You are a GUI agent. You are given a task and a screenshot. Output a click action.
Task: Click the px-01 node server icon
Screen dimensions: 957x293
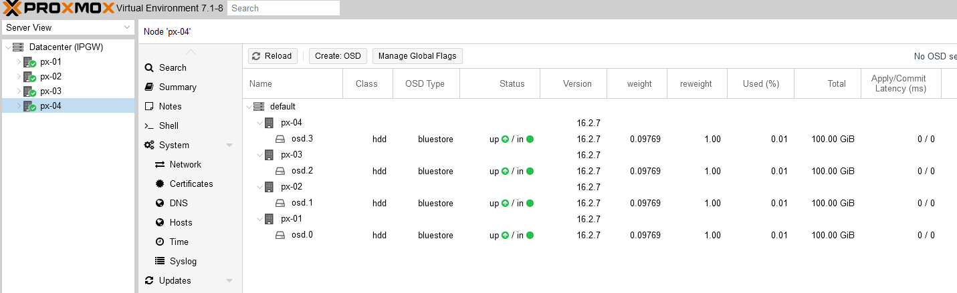point(29,62)
